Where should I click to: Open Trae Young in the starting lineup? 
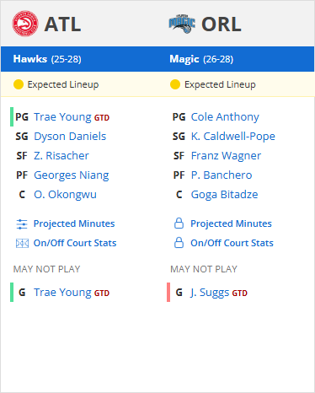tap(62, 116)
